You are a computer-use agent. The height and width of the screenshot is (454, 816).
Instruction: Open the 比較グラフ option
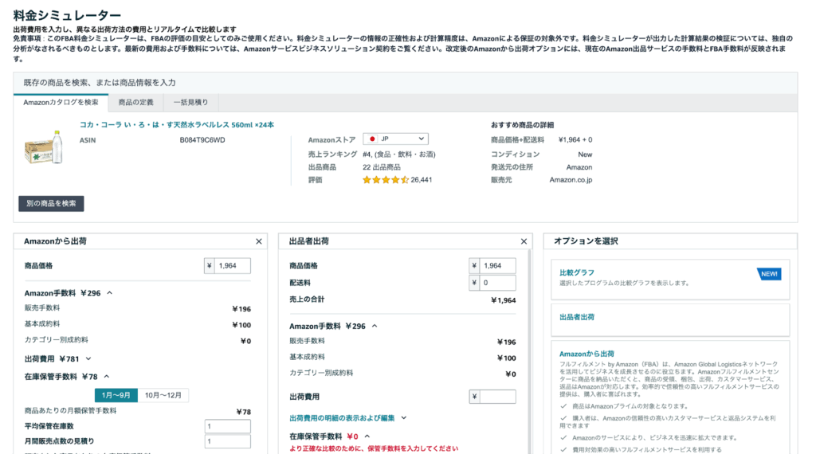(x=577, y=272)
